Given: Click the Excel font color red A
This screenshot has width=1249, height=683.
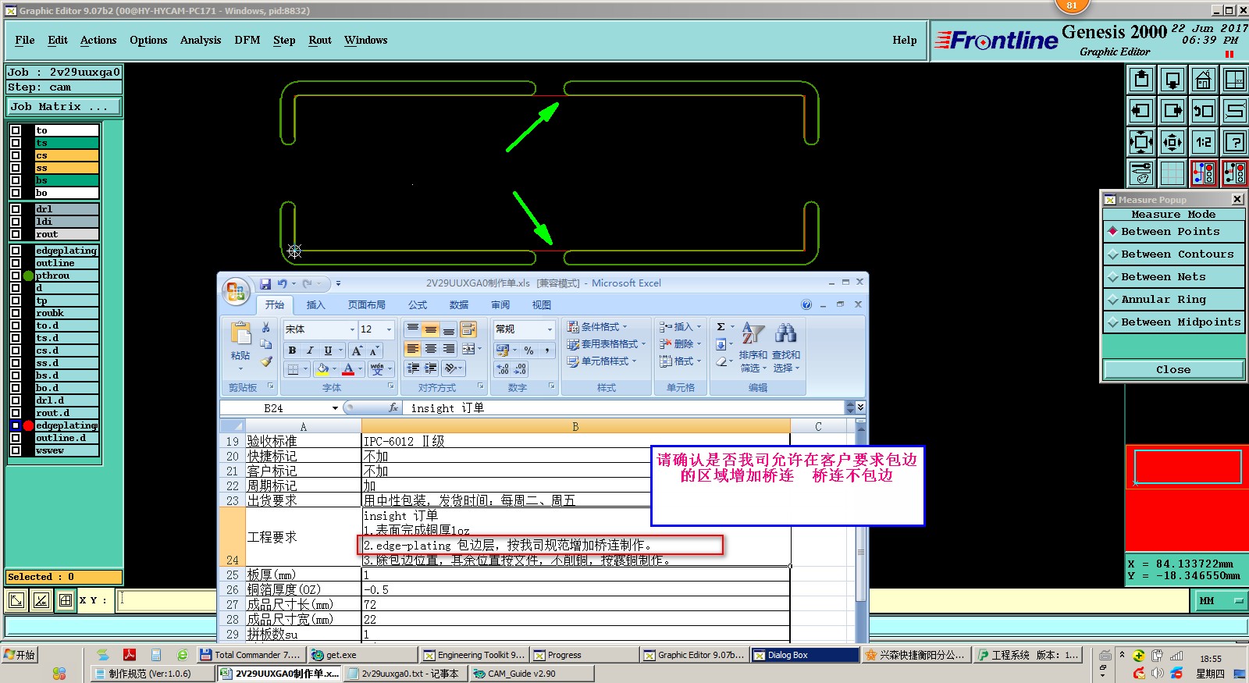Looking at the screenshot, I should [x=348, y=368].
